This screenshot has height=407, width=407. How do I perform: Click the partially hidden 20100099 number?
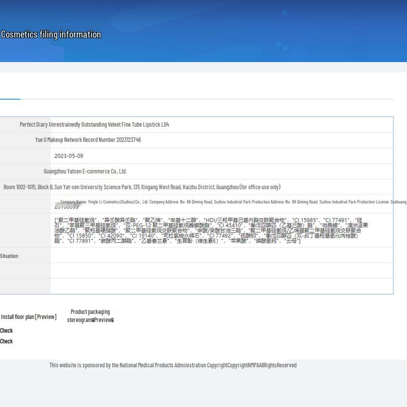click(67, 208)
